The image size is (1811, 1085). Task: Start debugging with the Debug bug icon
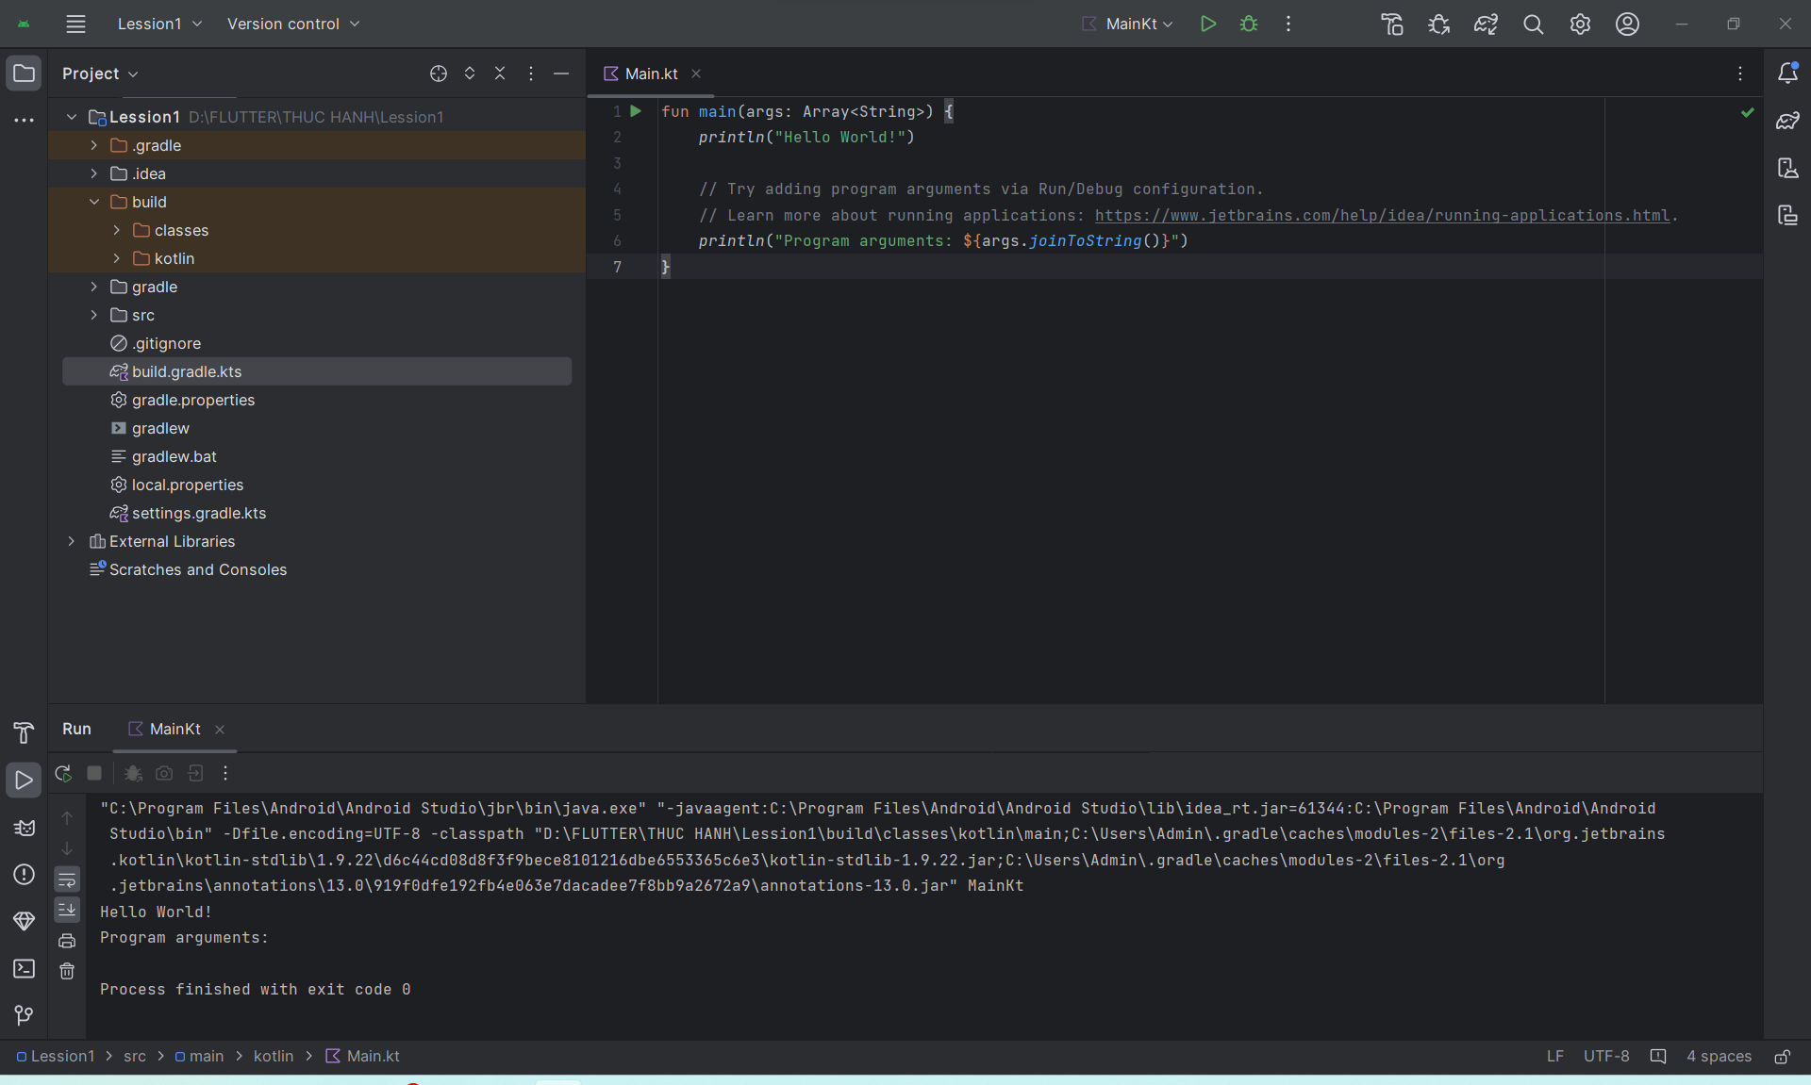click(1249, 25)
